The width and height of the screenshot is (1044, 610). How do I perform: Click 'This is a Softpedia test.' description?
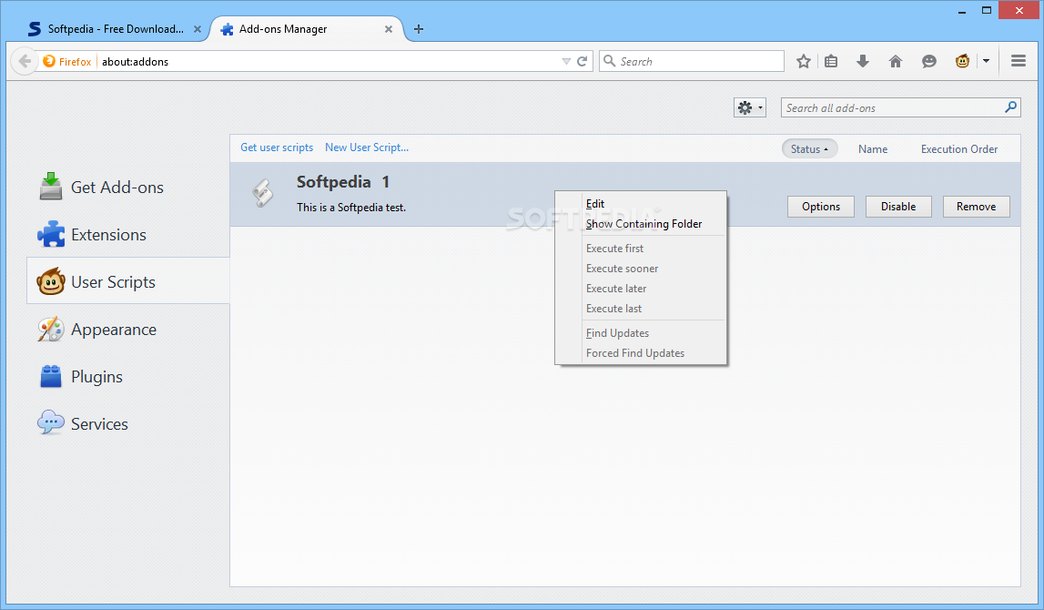click(x=351, y=207)
